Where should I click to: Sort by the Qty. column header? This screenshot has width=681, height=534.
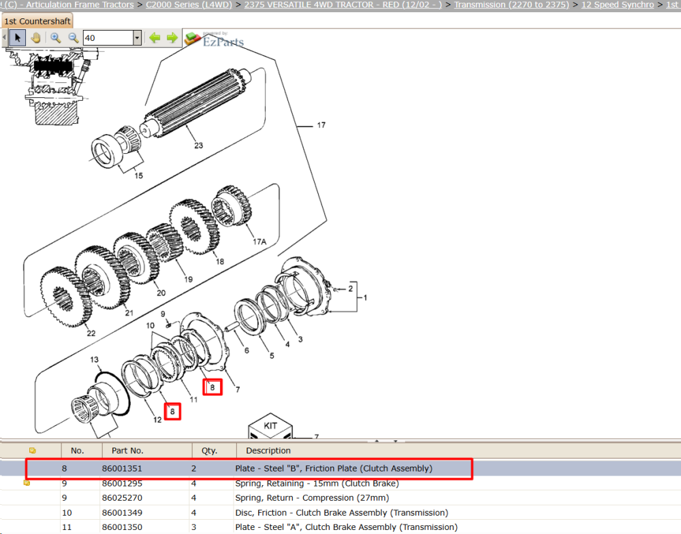click(209, 450)
